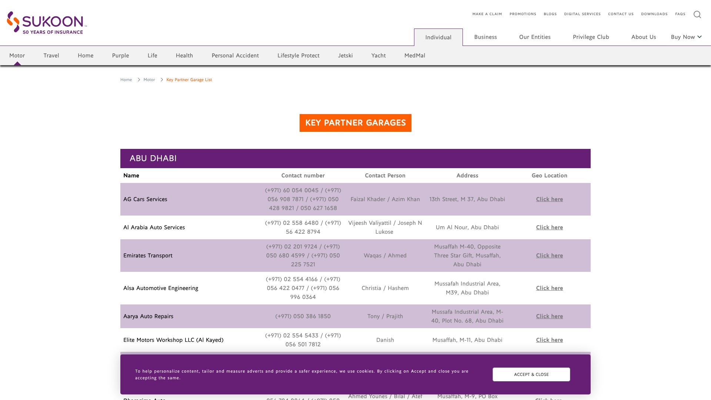Open geo location for AG Cars Services
The image size is (711, 400).
click(x=550, y=199)
